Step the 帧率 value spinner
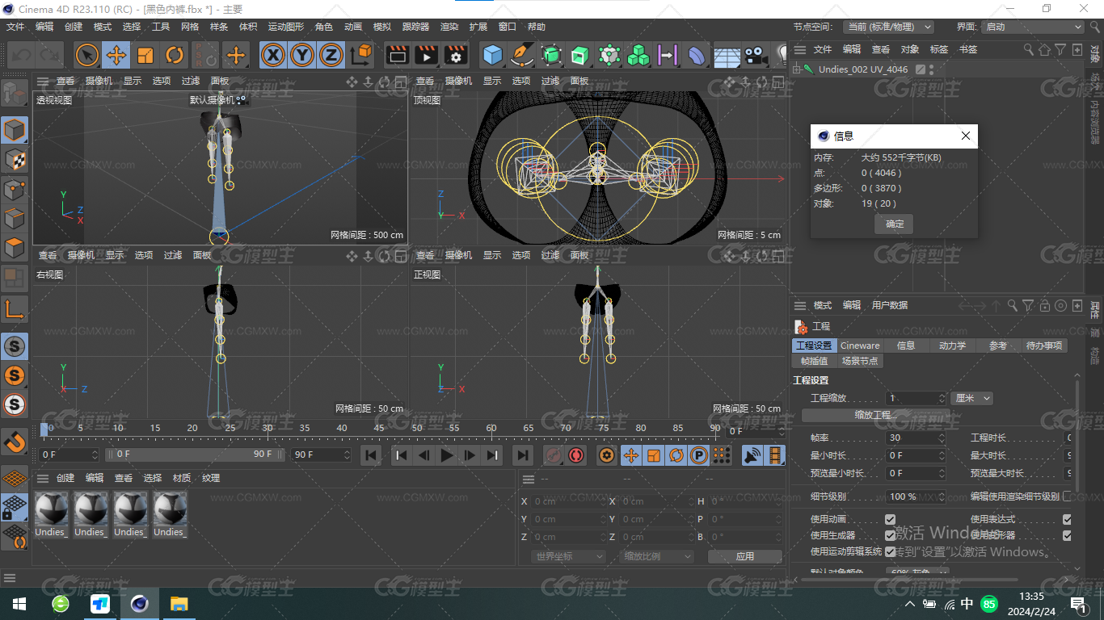1104x620 pixels. (x=942, y=438)
